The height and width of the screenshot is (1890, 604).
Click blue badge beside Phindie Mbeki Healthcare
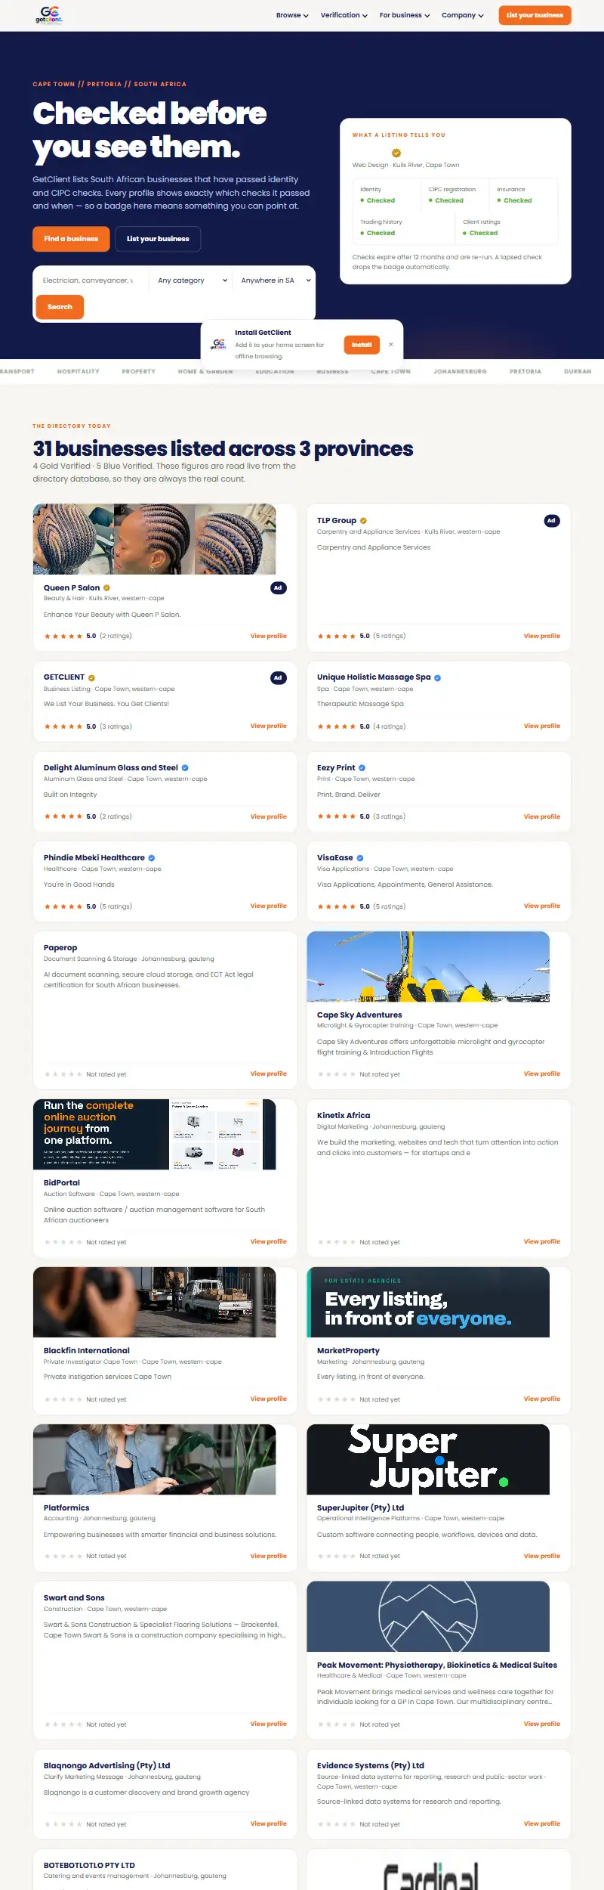[152, 858]
